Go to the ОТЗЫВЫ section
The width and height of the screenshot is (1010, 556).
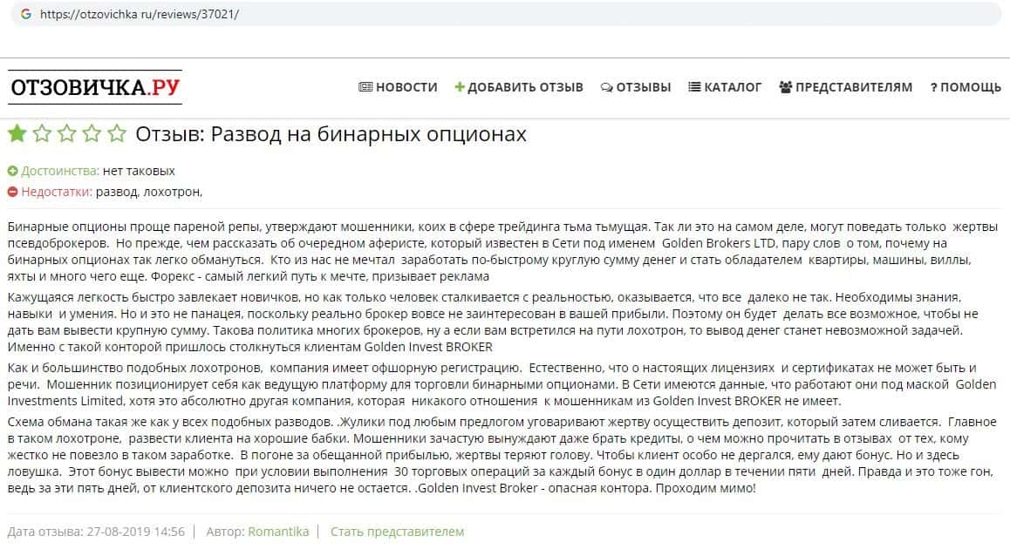644,87
